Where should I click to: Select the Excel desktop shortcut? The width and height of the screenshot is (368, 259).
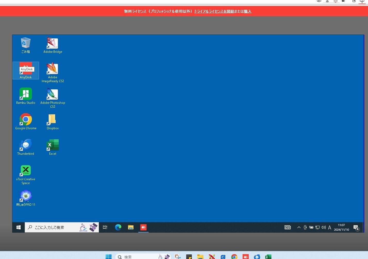pyautogui.click(x=53, y=147)
